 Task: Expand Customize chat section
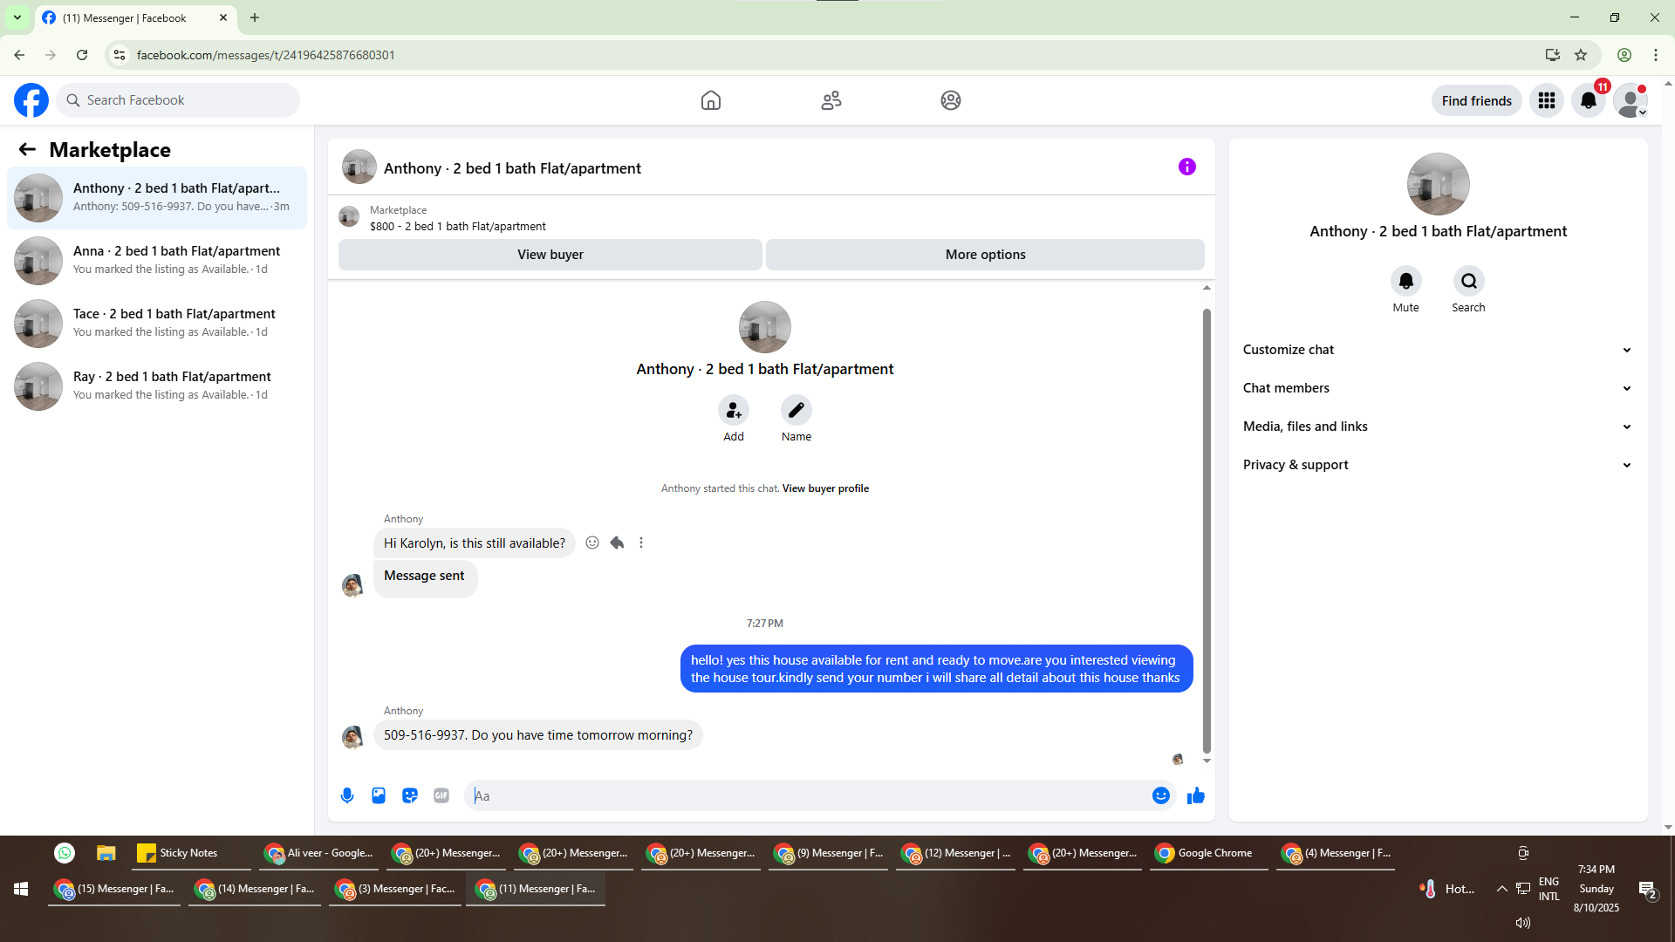[1437, 350]
